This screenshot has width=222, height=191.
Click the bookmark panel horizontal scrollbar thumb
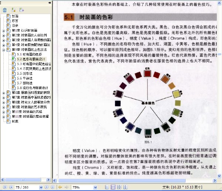[x=23, y=180]
